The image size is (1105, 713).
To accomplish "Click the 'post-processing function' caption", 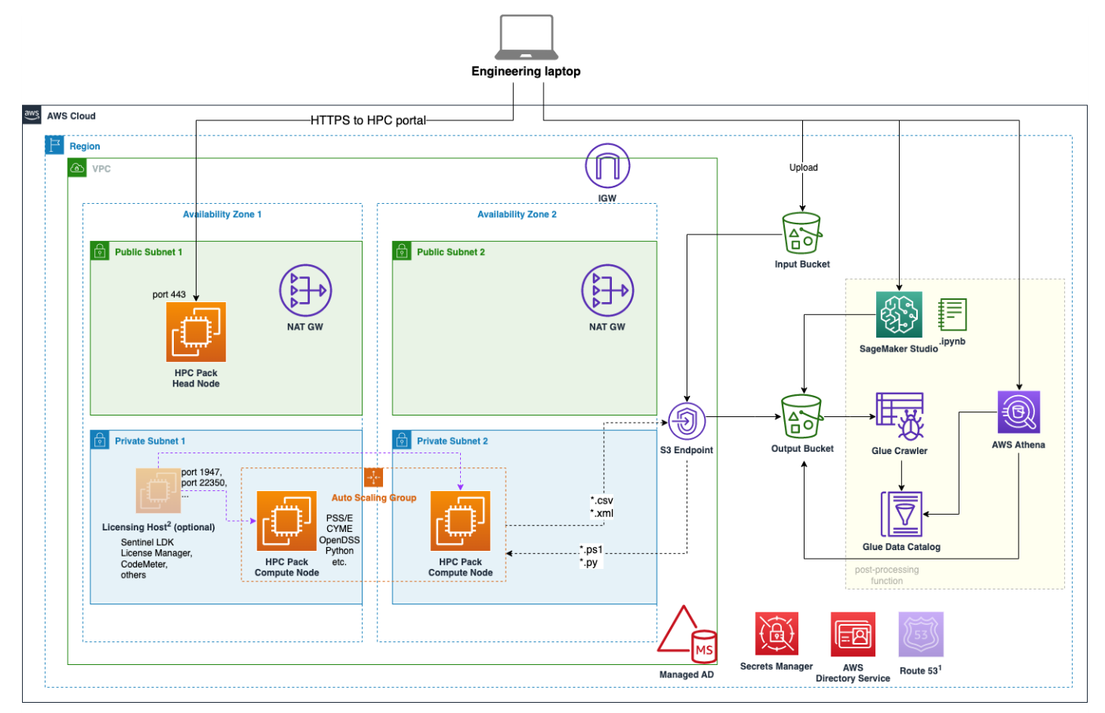I will [887, 575].
